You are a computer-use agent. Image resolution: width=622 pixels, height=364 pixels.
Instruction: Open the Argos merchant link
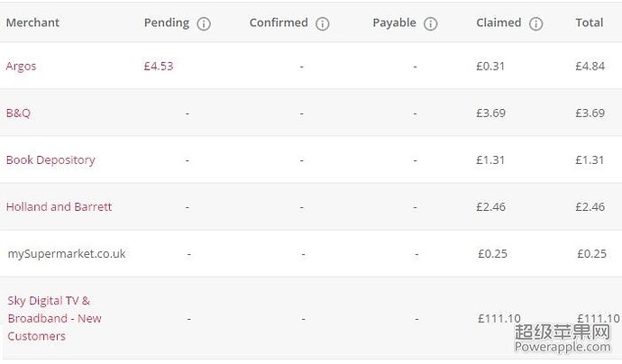pos(21,66)
